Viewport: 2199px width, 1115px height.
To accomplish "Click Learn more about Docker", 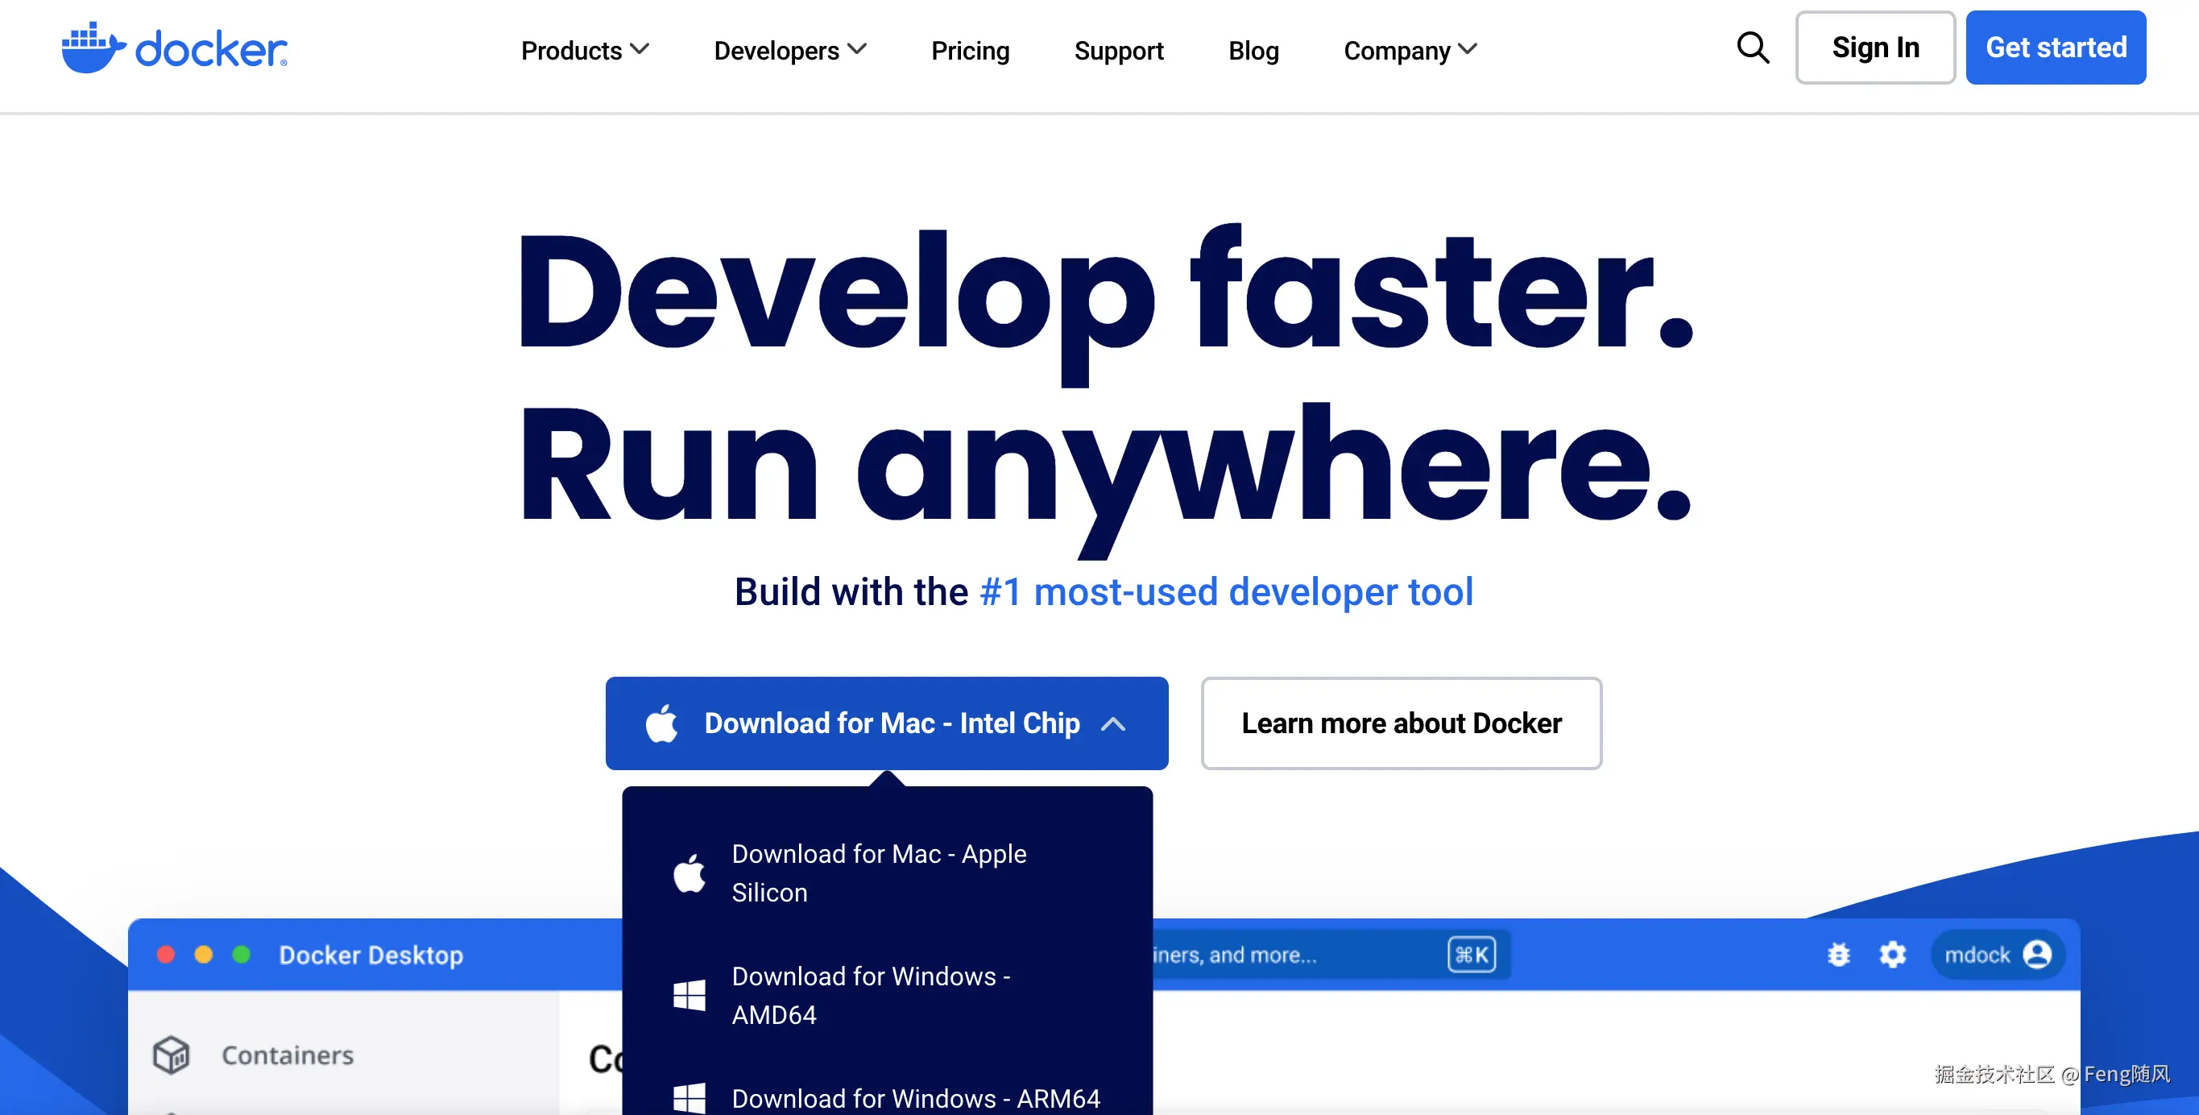I will tap(1401, 724).
